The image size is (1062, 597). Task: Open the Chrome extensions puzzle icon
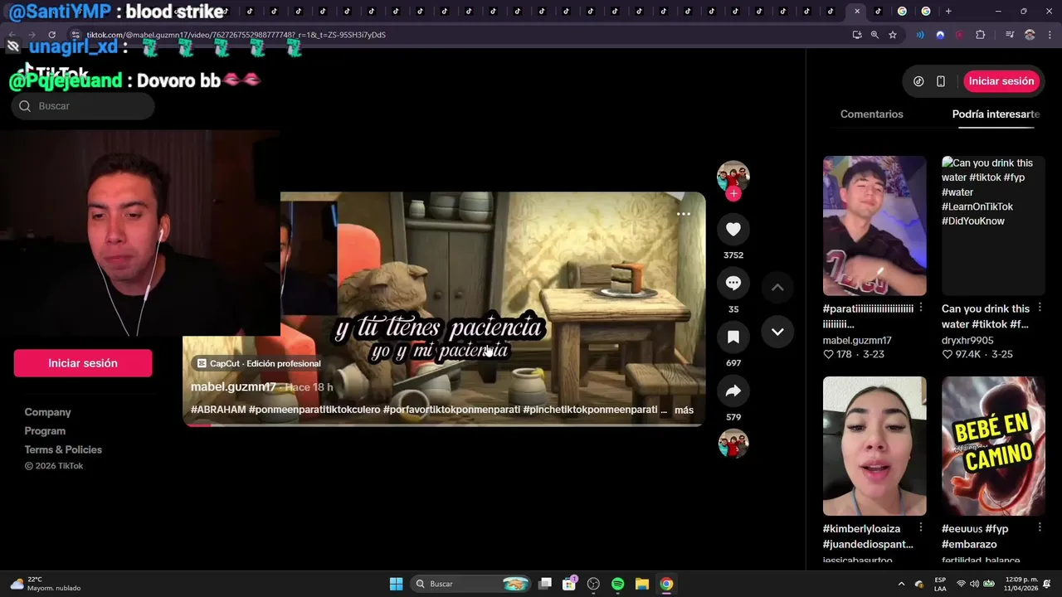[981, 35]
